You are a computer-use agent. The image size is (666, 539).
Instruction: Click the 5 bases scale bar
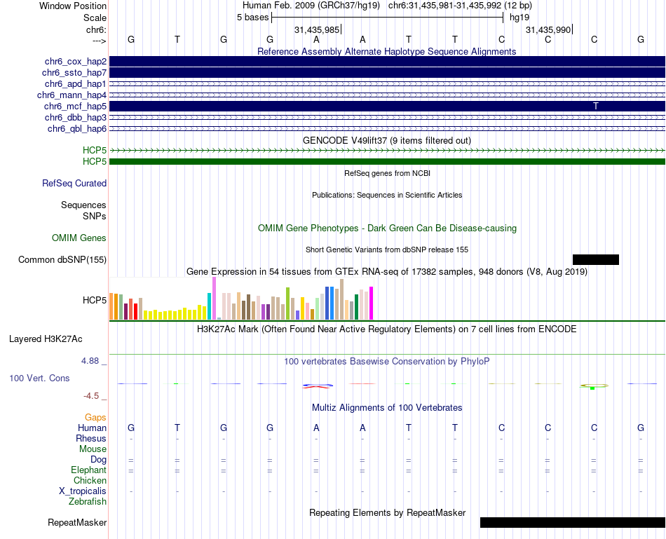387,18
